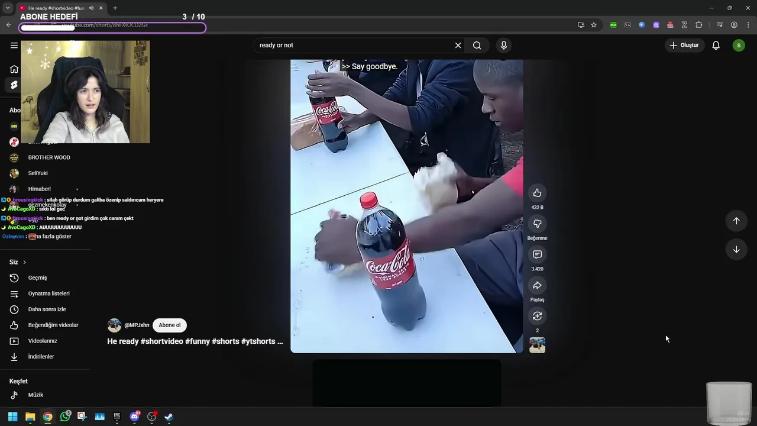The image size is (757, 426).
Task: Go to the previous Short with up arrow
Action: tap(736, 221)
